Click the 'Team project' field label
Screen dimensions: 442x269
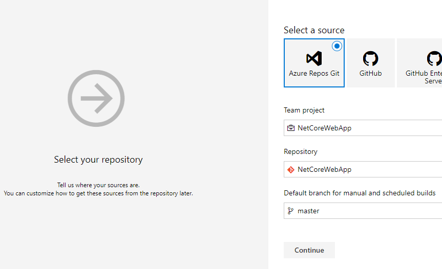[x=304, y=110]
